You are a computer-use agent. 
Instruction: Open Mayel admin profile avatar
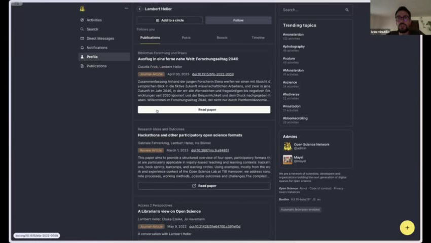[288, 159]
